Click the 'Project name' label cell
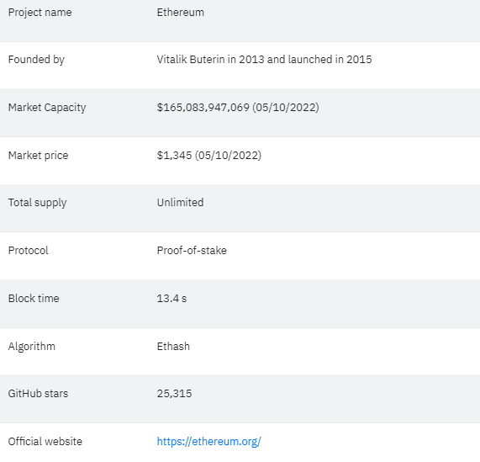This screenshot has width=480, height=462. tap(40, 13)
